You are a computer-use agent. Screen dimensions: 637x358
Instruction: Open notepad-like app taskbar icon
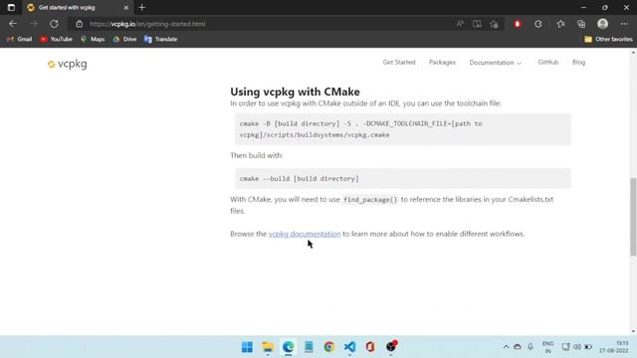[309, 347]
